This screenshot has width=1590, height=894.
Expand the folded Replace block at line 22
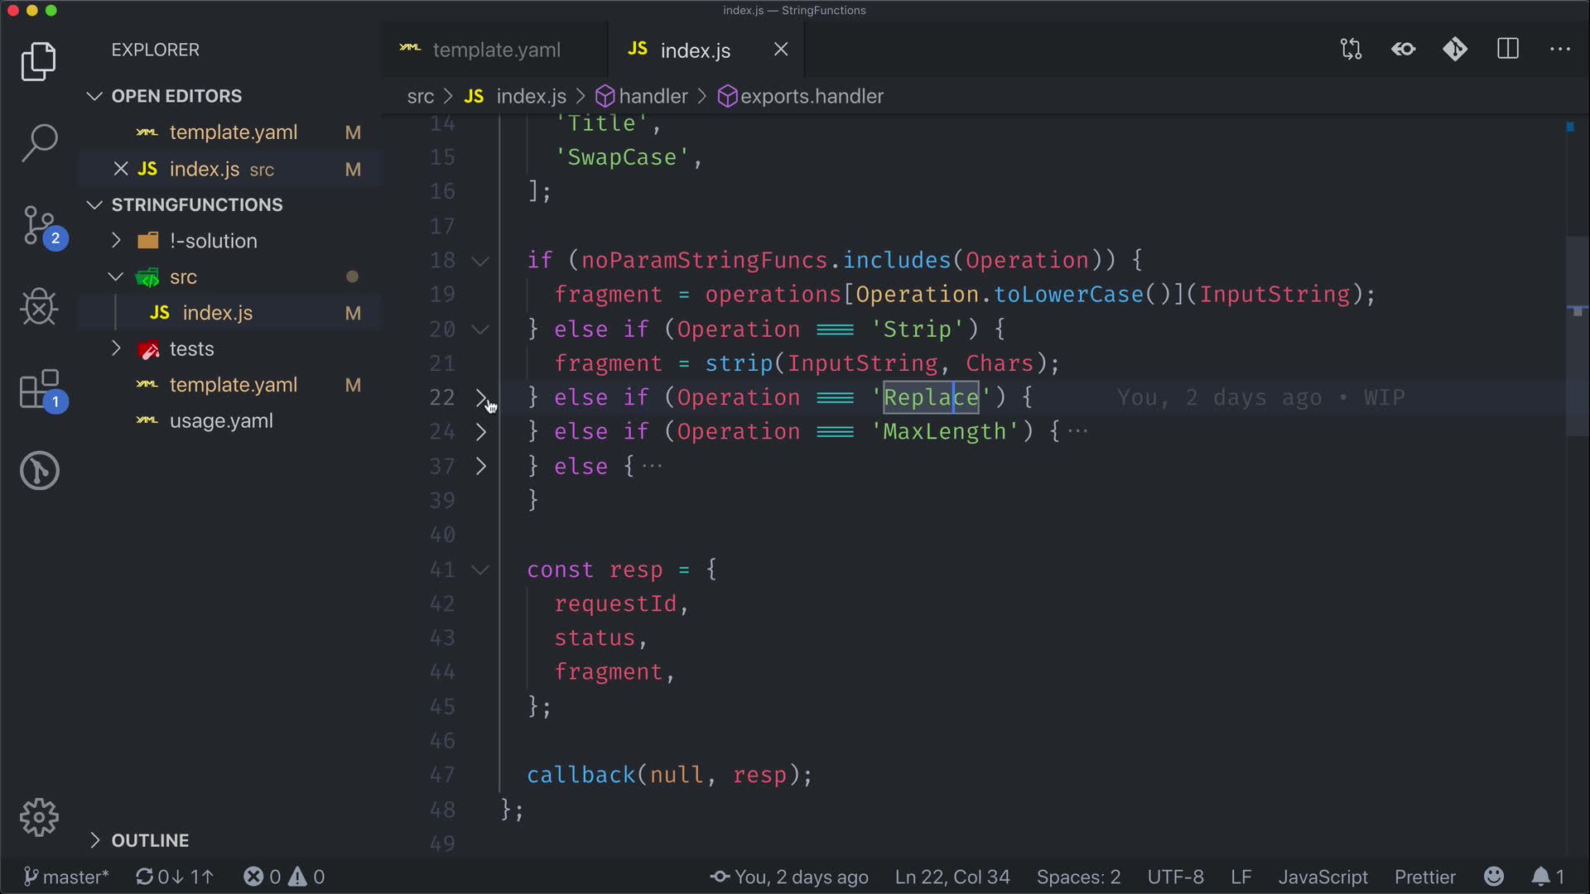tap(481, 398)
